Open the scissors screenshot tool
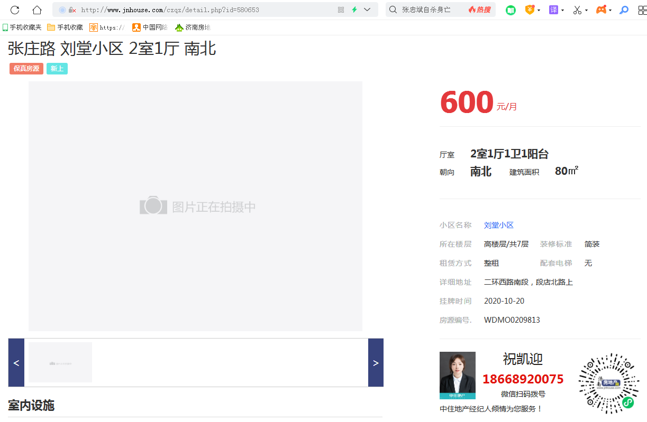This screenshot has height=422, width=647. (577, 10)
